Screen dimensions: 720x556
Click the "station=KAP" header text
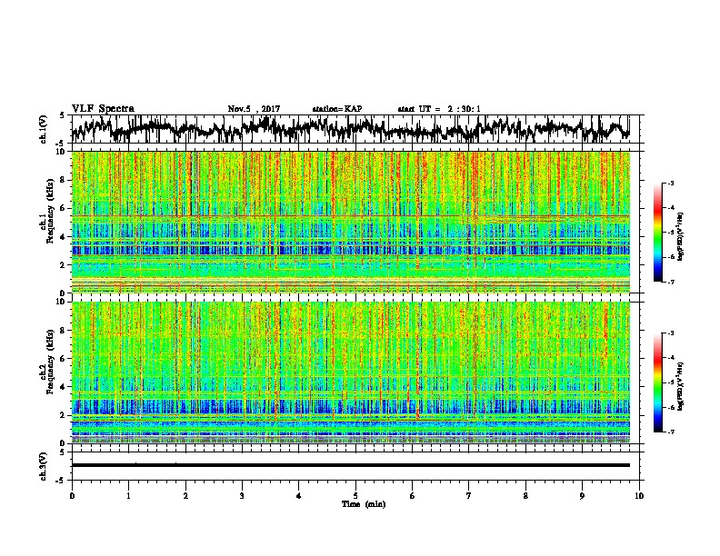pos(337,109)
